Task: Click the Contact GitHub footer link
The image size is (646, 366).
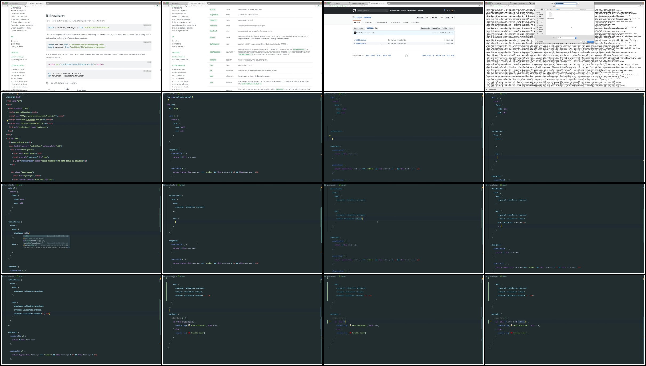Action: 426,55
